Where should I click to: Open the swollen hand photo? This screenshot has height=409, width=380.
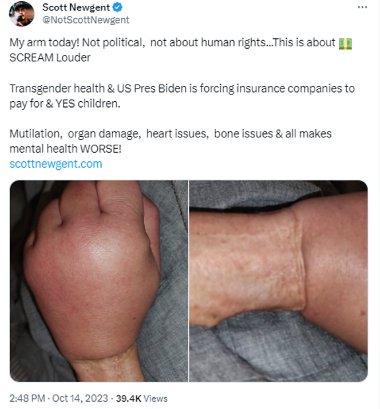(99, 281)
